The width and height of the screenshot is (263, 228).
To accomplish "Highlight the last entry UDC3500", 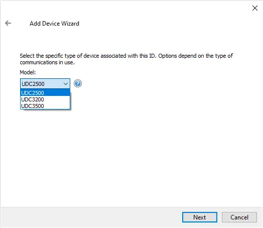I will [45, 106].
